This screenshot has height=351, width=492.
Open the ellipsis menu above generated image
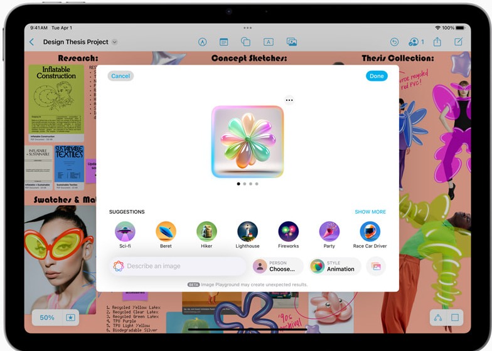289,100
